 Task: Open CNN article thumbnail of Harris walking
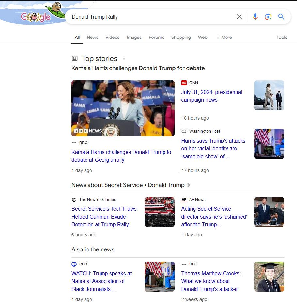269,95
